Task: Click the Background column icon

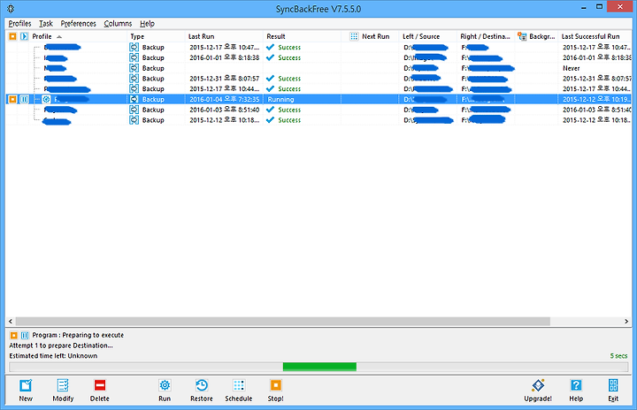Action: click(522, 36)
